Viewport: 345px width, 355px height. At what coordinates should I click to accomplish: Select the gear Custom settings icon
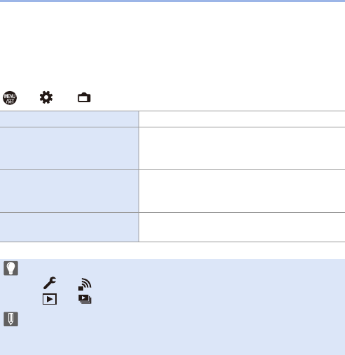46,97
